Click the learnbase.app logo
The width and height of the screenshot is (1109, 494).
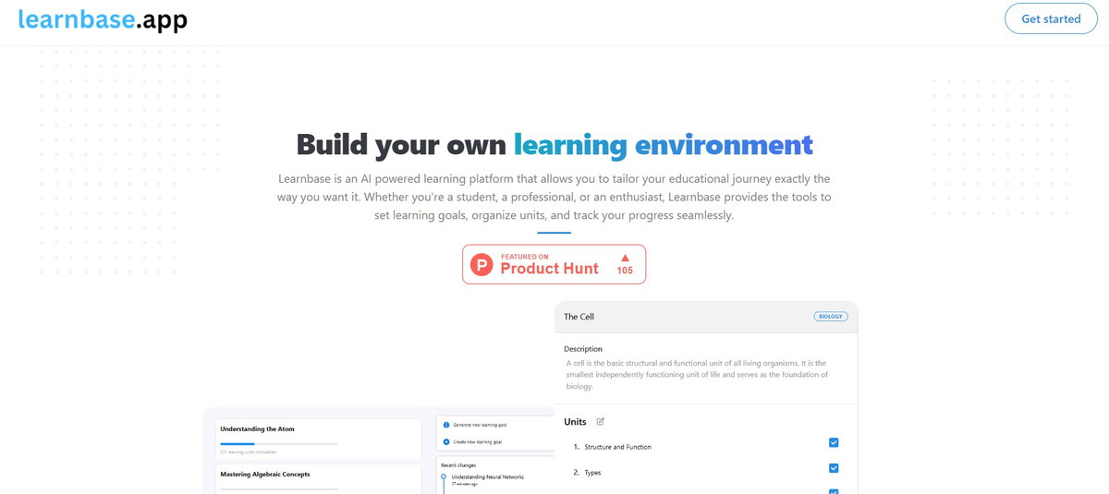pyautogui.click(x=103, y=19)
